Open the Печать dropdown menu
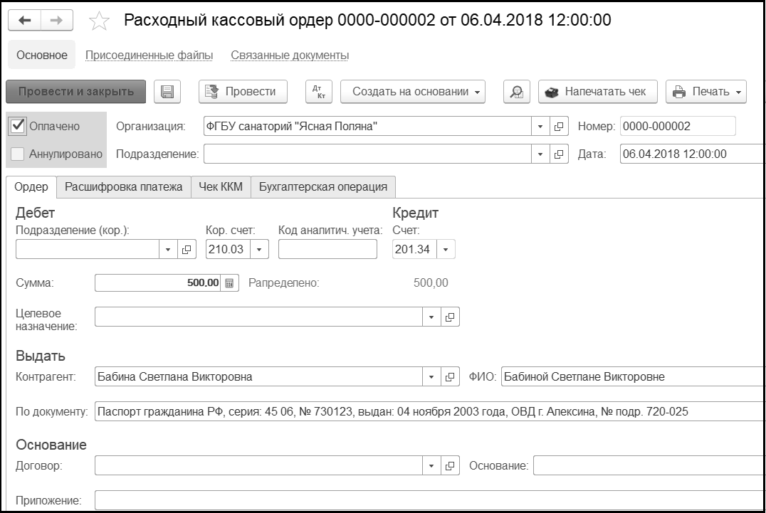766x513 pixels. 706,92
